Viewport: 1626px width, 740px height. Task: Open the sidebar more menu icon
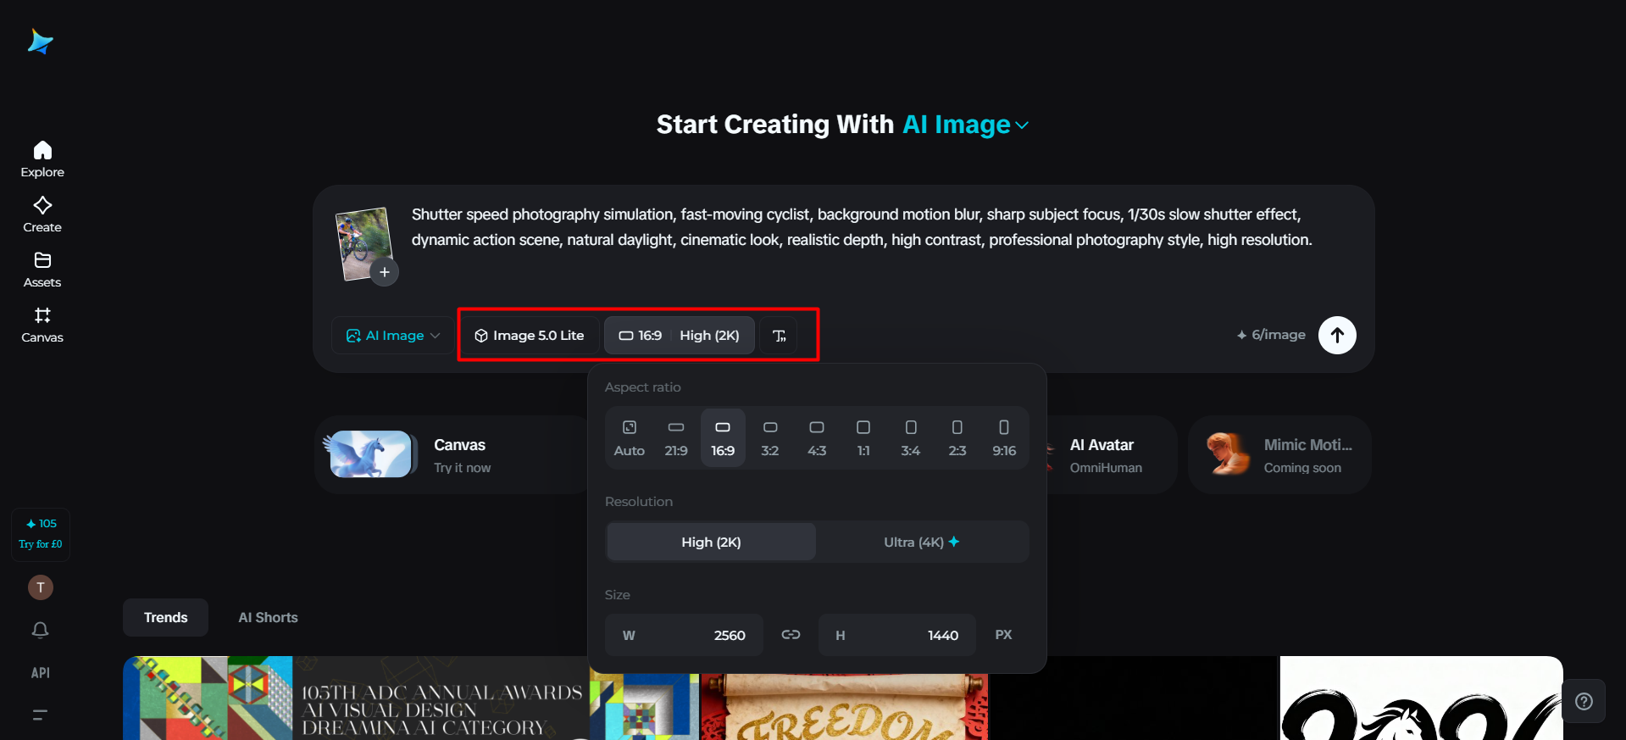coord(40,715)
